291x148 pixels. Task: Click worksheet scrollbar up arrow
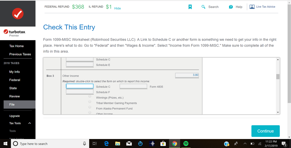coord(278,60)
